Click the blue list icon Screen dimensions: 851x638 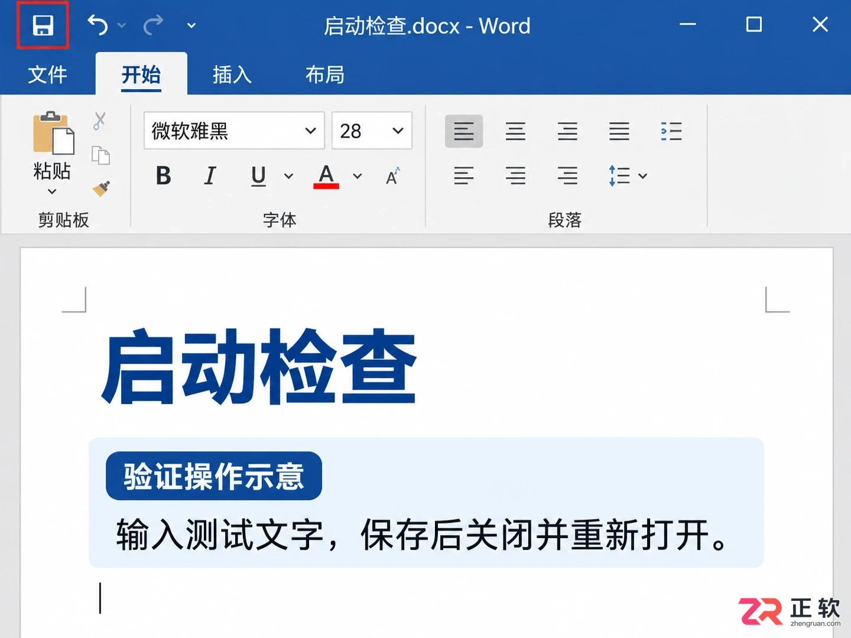pos(671,131)
